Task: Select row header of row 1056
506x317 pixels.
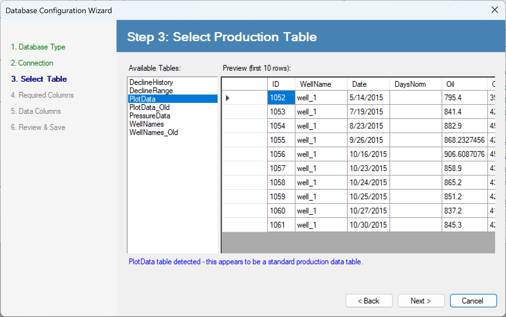Action: pyautogui.click(x=245, y=154)
